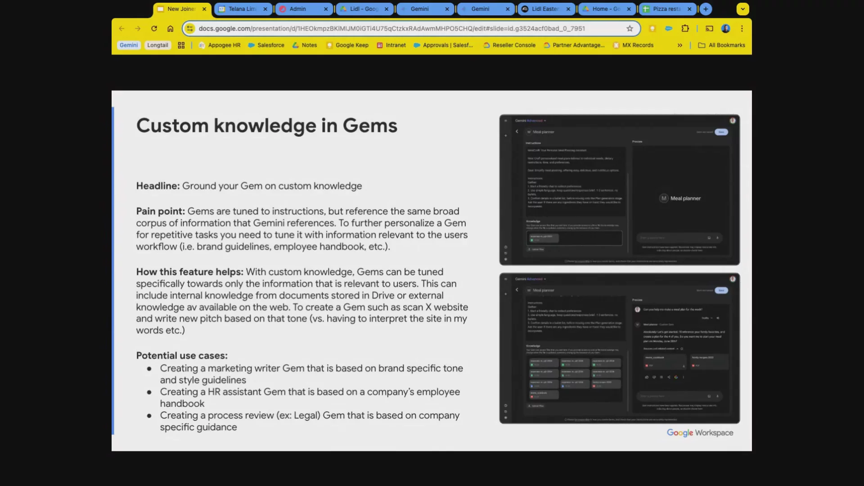This screenshot has width=864, height=486.
Task: Switch to the Lidl Easter tab
Action: (x=544, y=9)
